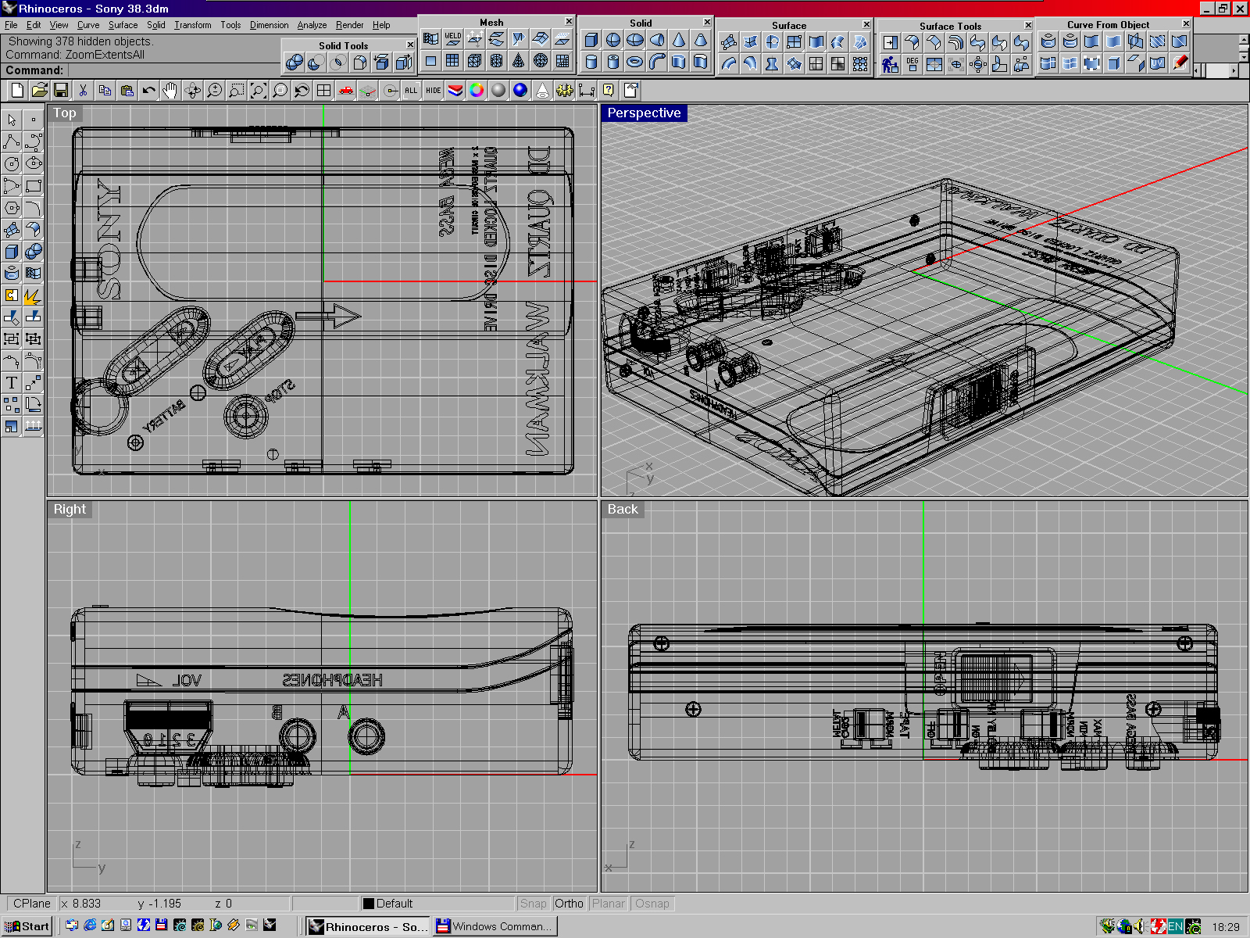The height and width of the screenshot is (938, 1250).
Task: Select the Rotate View tool
Action: pyautogui.click(x=192, y=91)
